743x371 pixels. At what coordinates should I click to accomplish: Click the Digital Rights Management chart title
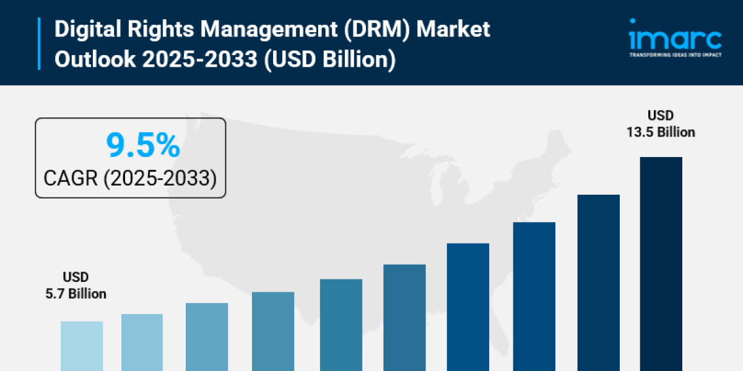click(272, 29)
